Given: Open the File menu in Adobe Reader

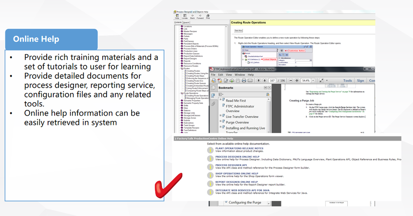Looking at the screenshot, I should pos(213,75).
